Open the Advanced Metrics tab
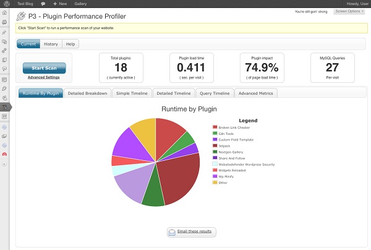The image size is (371, 250). click(257, 93)
